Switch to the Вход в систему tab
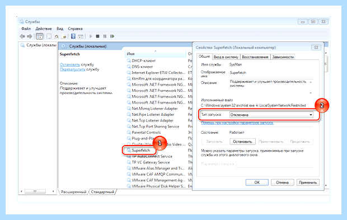Viewport: 347px width, 220px height. [226, 57]
